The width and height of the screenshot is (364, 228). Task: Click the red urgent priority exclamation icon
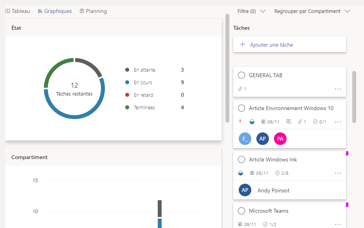pos(240,121)
